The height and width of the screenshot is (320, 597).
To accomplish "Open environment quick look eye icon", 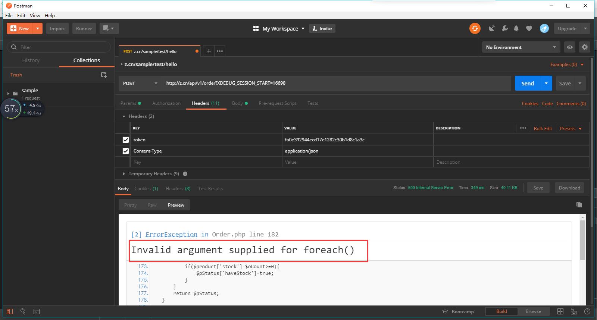I will [x=570, y=47].
